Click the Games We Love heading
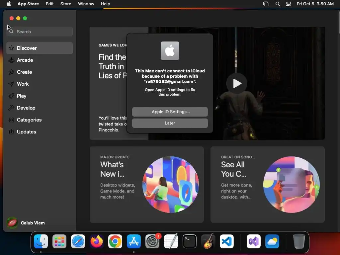Viewport: 340px width, 255px height. pos(113,45)
